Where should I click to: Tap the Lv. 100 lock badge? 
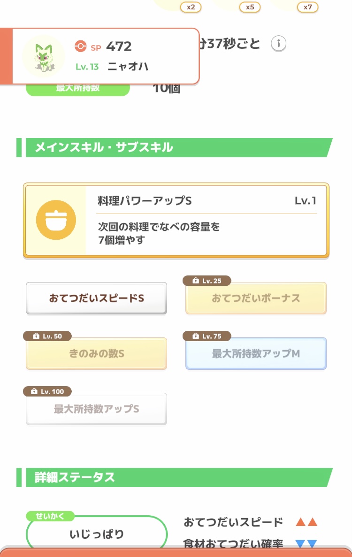(x=47, y=391)
